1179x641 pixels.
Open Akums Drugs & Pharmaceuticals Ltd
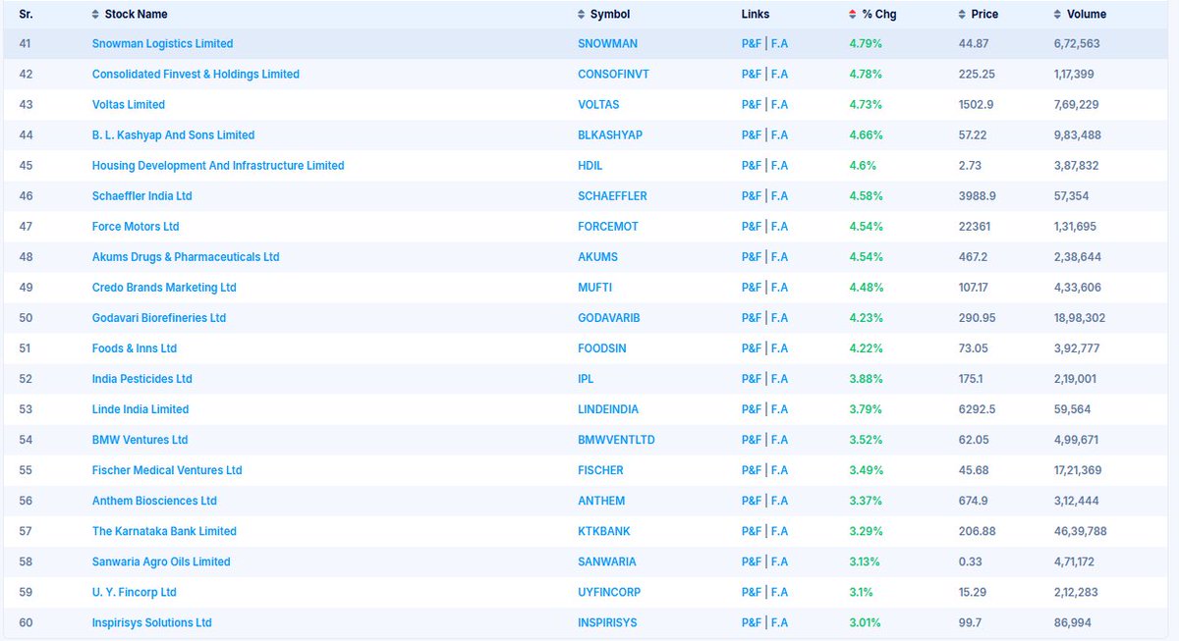[186, 256]
